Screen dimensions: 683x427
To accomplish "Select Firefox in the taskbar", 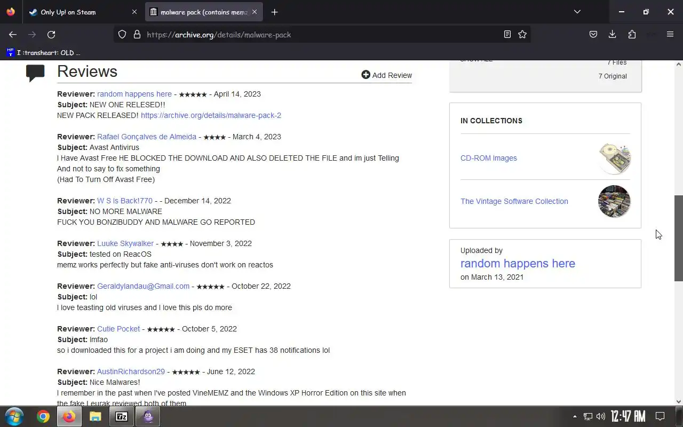I will tap(69, 416).
